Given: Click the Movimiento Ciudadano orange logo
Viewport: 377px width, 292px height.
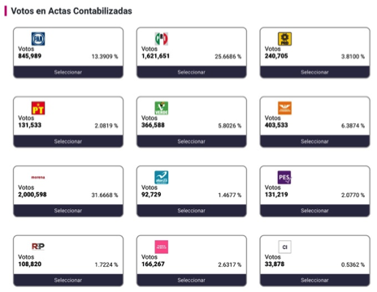Looking at the screenshot, I should point(284,108).
